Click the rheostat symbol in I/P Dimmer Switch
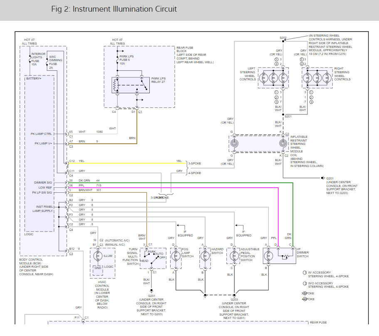Image resolution: width=379 pixels, height=336 pixels. coord(286,256)
